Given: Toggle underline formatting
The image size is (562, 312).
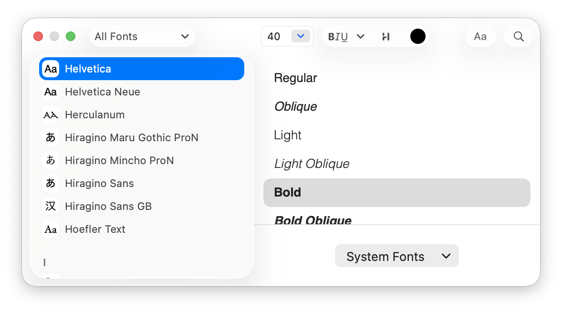Looking at the screenshot, I should pyautogui.click(x=345, y=36).
